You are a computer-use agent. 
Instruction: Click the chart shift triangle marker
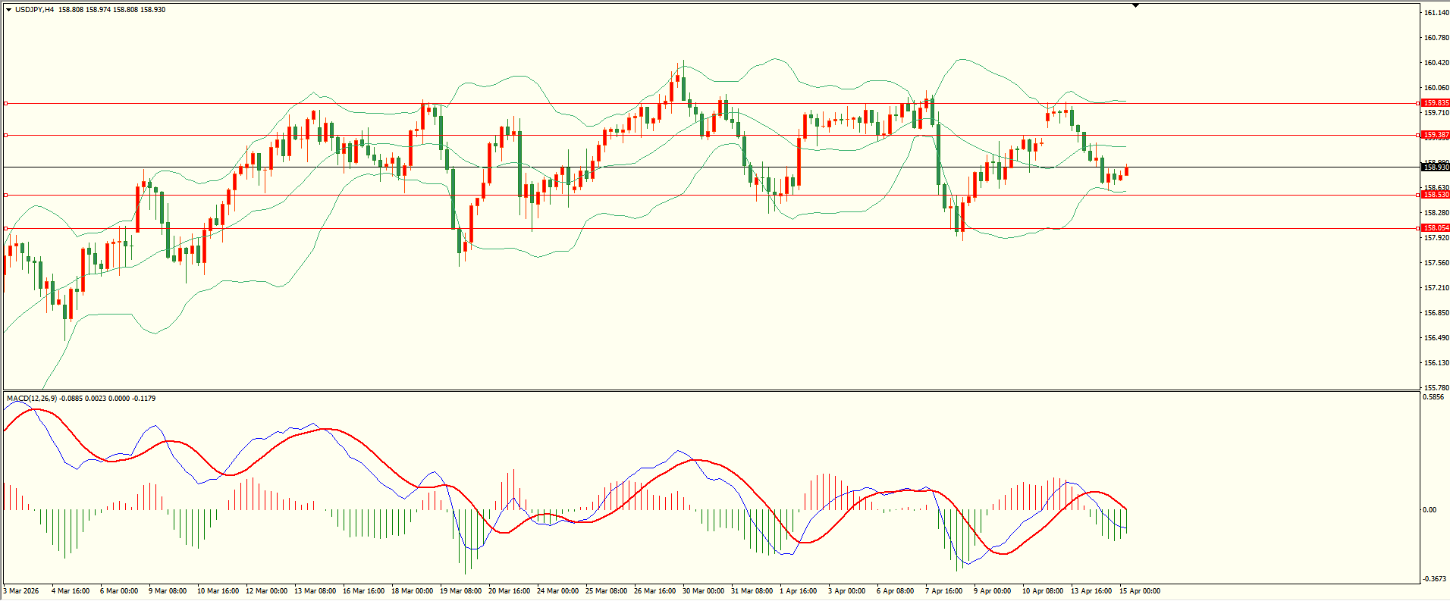point(1135,5)
